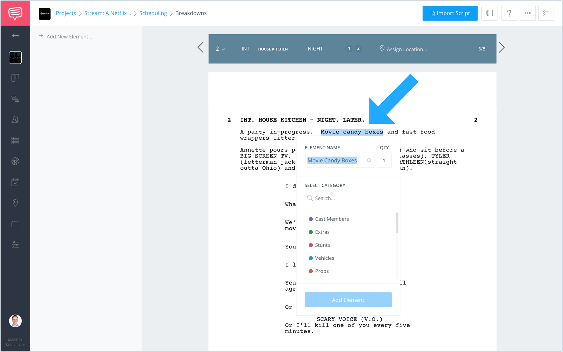Screen dimensions: 563x352
Task: Go to Scheduling breadcrumb
Action: click(153, 13)
